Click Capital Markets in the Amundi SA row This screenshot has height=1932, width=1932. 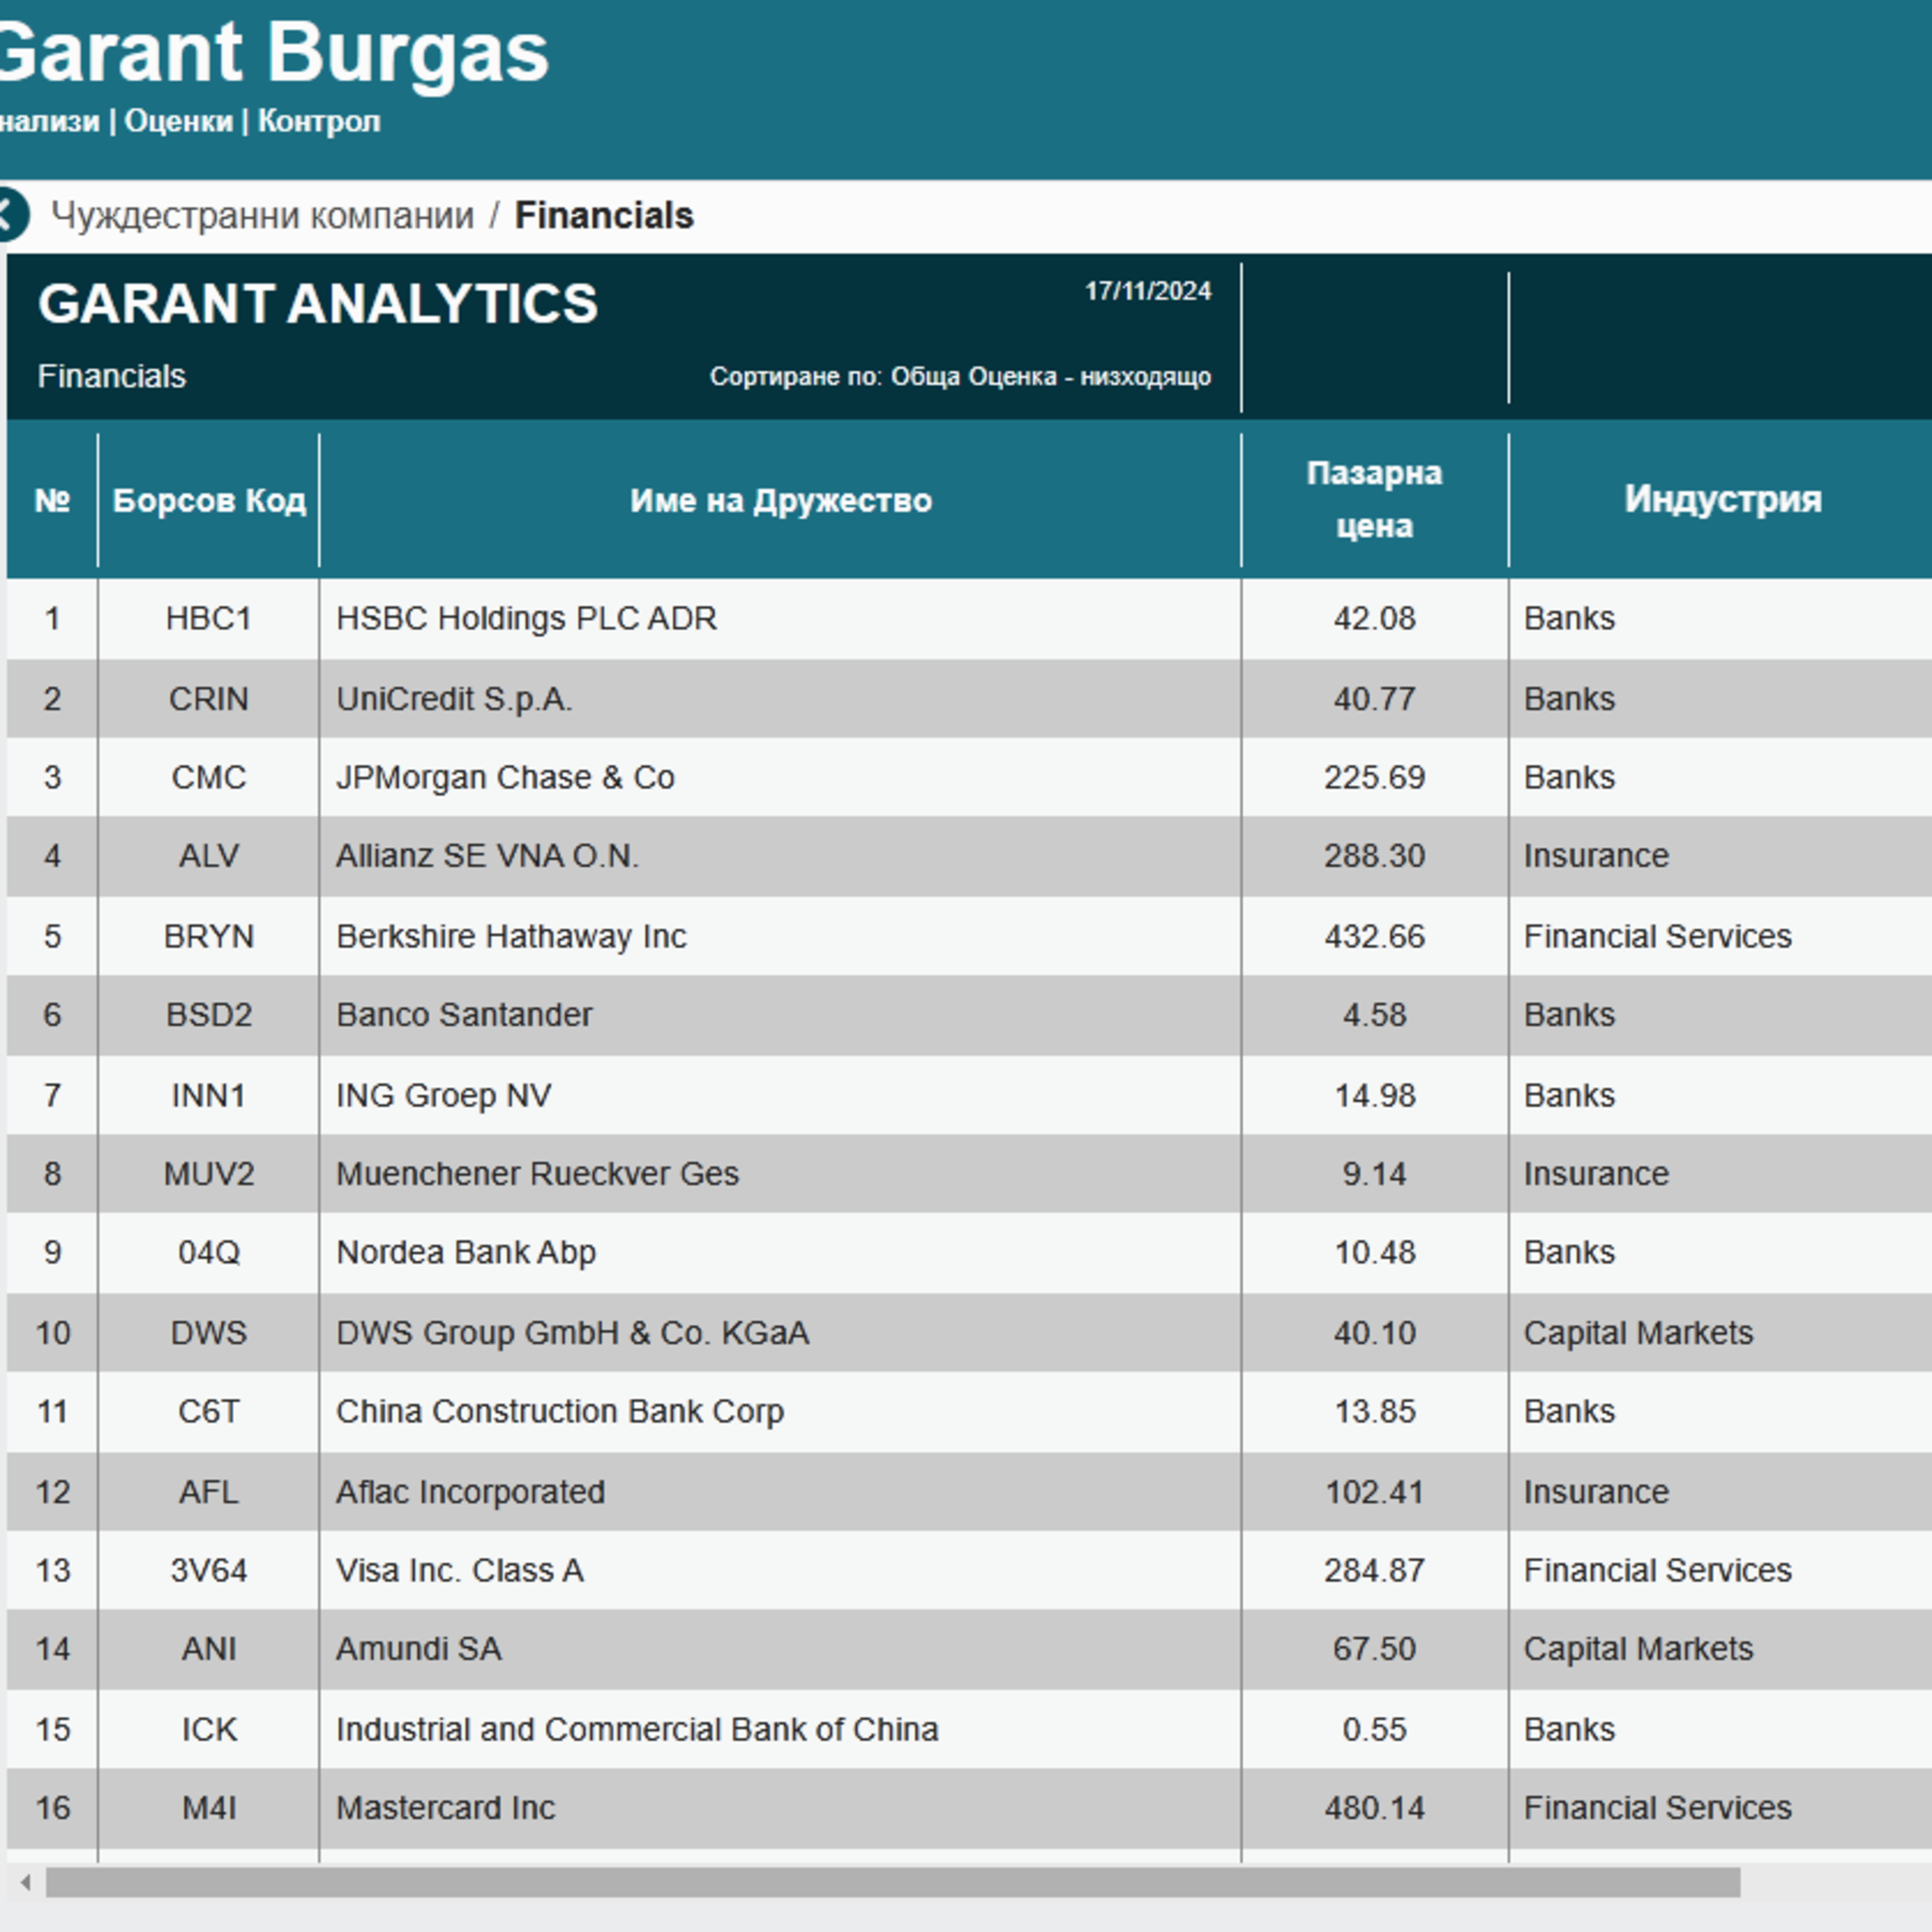(1638, 1649)
